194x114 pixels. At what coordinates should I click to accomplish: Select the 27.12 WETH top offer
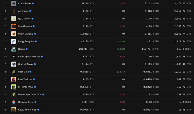point(152,3)
